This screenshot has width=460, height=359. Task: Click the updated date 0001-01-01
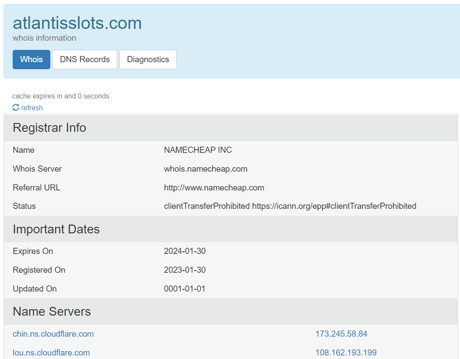tap(184, 289)
